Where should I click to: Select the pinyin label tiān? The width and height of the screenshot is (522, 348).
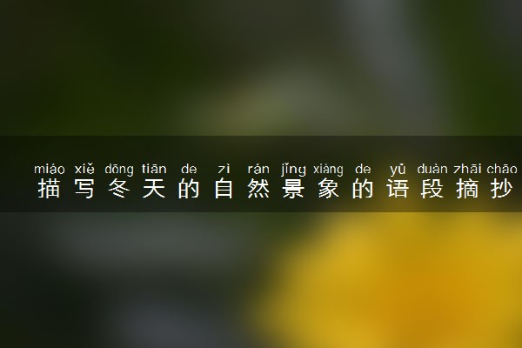[154, 169]
